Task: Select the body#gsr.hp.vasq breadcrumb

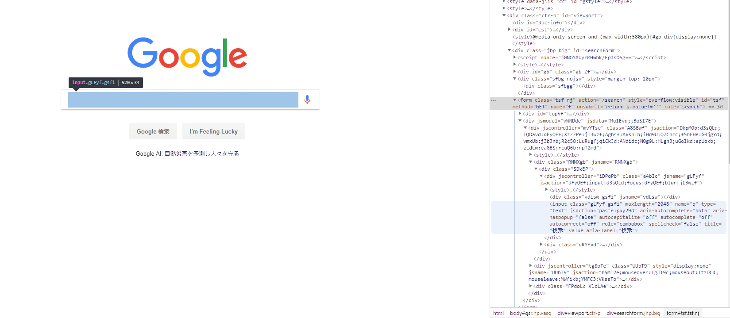Action: click(530, 313)
